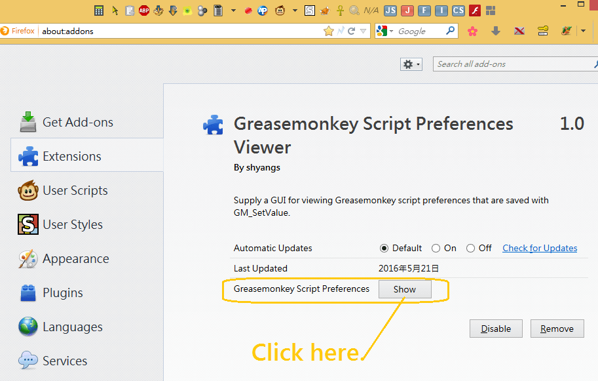Disable the extension via Disable button
This screenshot has width=598, height=381.
496,329
